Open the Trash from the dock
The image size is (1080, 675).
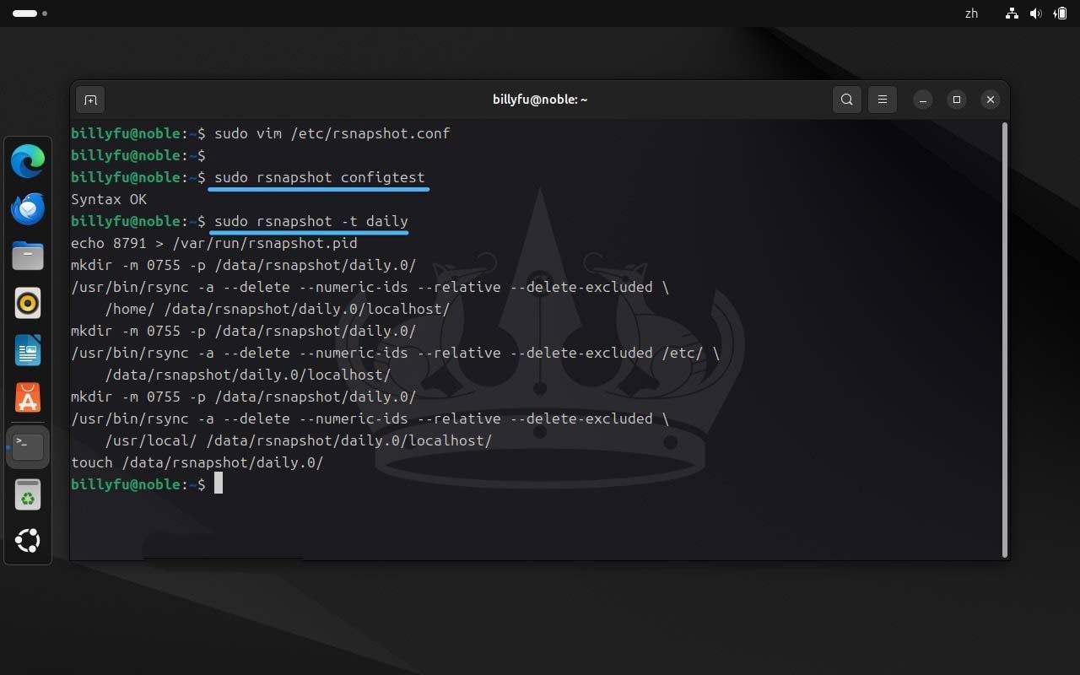click(28, 495)
